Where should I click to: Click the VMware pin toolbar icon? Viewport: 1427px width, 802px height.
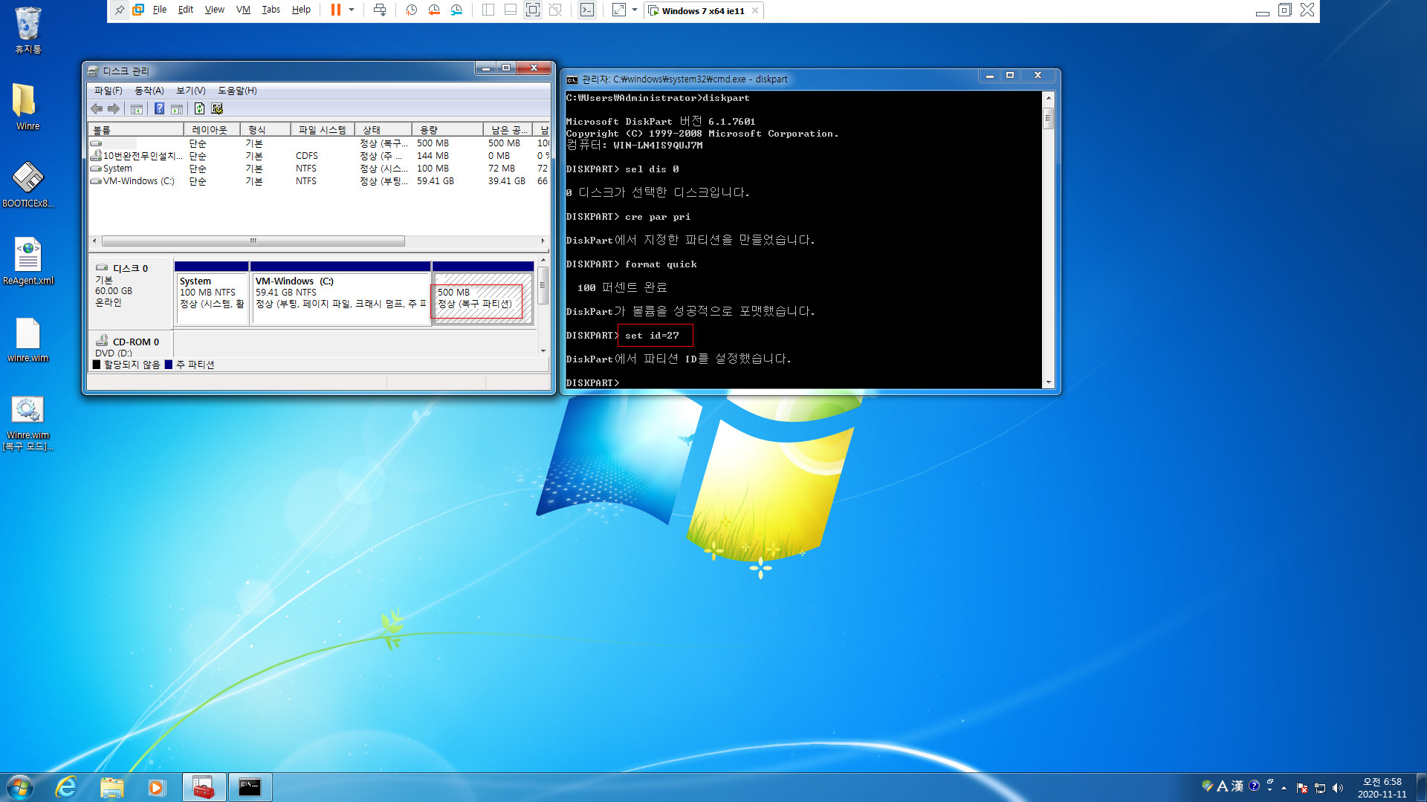120,10
